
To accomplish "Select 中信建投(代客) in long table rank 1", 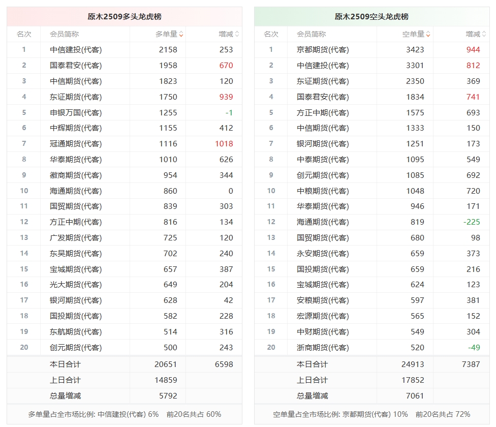I will point(76,50).
